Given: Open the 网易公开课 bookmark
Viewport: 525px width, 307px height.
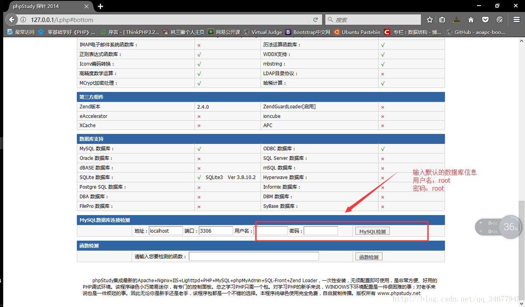Looking at the screenshot, I should tap(224, 32).
